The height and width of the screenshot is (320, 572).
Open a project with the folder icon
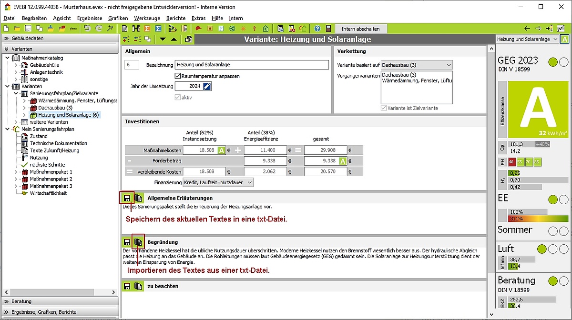pos(17,29)
